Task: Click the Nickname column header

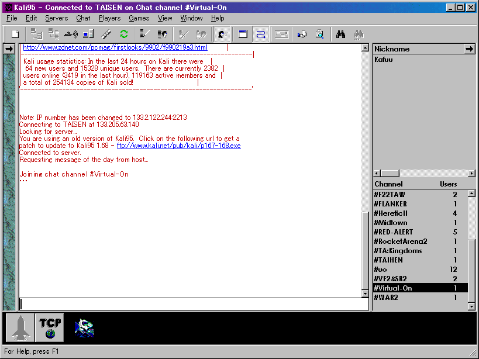Action: tap(419, 49)
